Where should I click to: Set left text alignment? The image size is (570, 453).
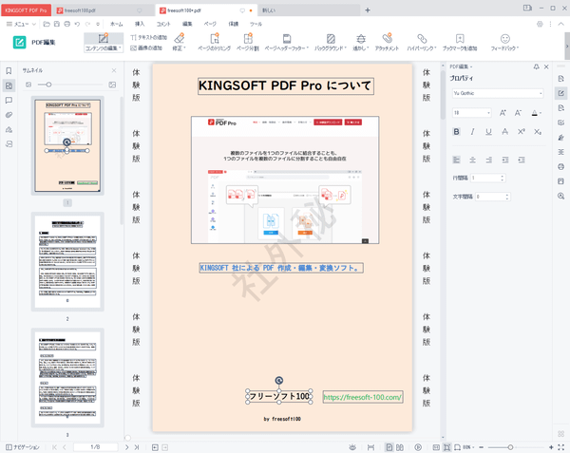coord(457,160)
